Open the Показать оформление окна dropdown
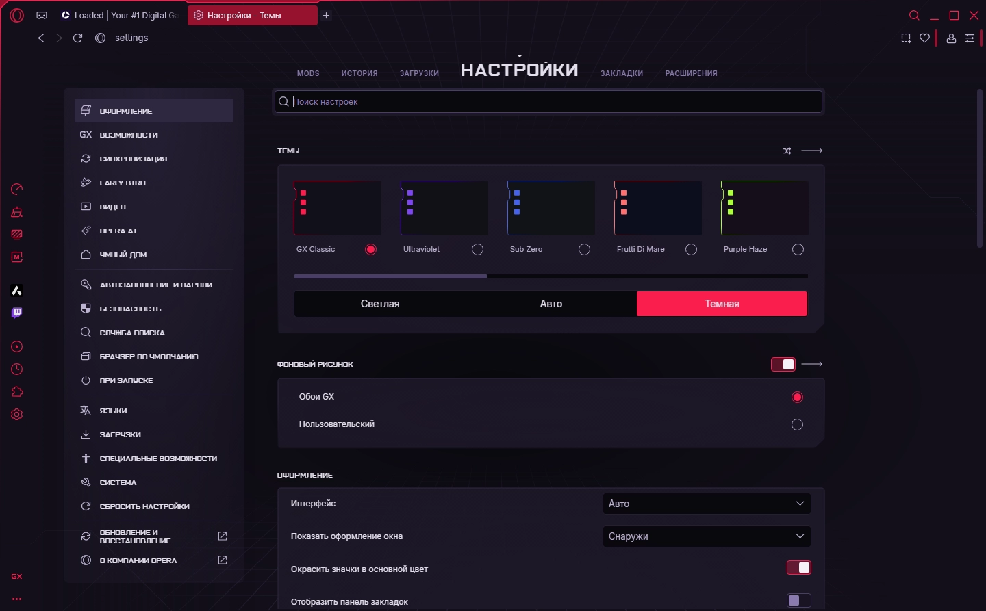 (707, 536)
